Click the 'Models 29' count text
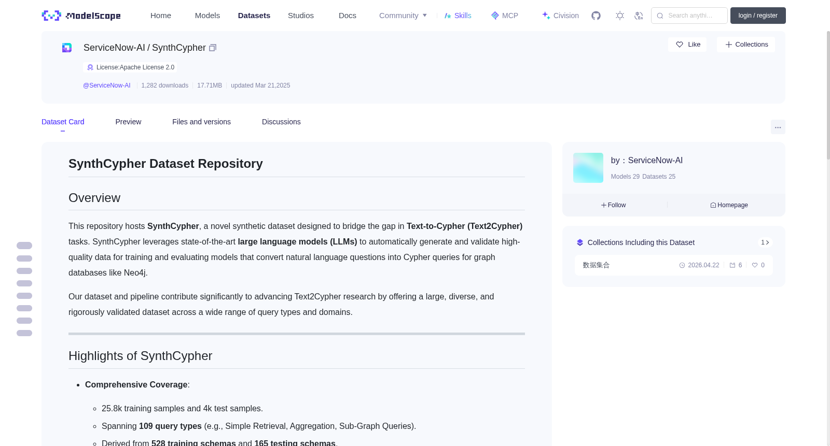This screenshot has width=830, height=446. point(625,177)
